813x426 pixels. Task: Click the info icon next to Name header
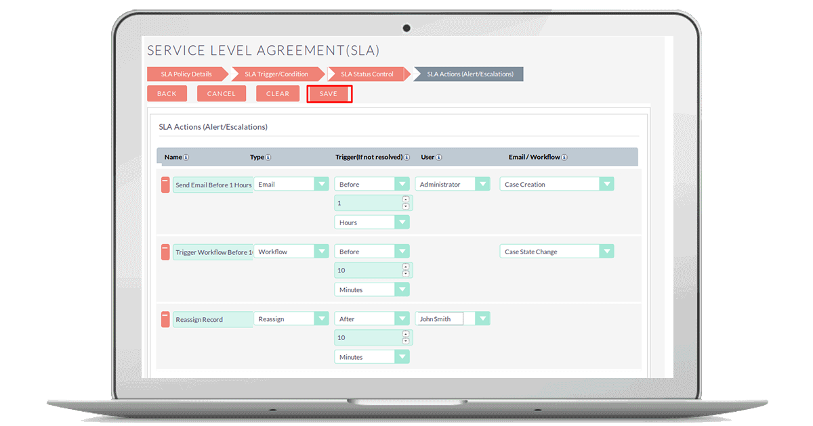coord(186,158)
